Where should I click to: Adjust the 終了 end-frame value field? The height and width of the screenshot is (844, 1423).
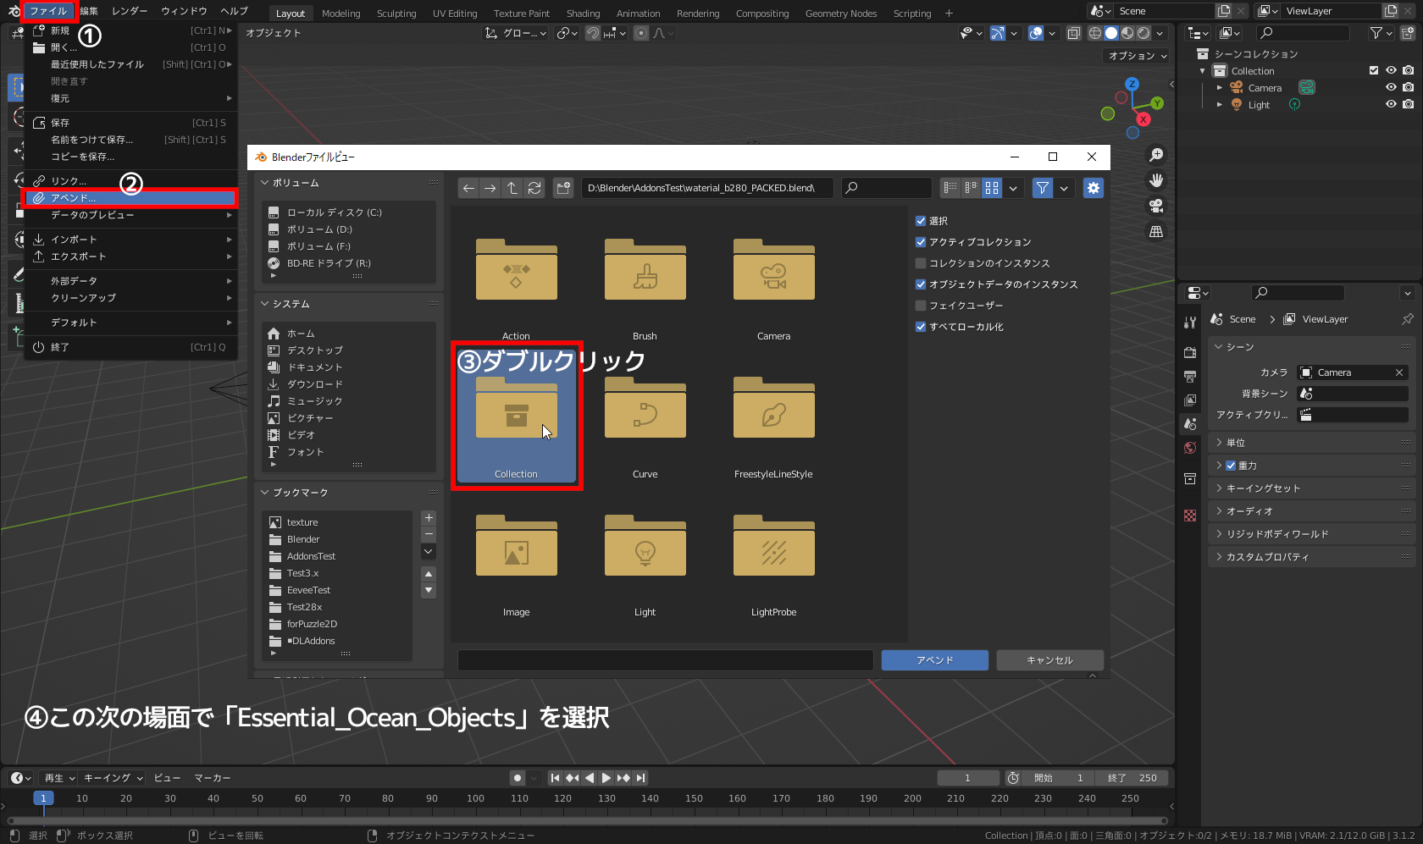click(x=1132, y=777)
